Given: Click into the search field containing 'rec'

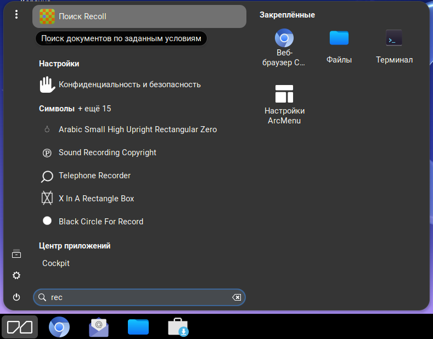Looking at the screenshot, I should (137, 297).
